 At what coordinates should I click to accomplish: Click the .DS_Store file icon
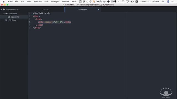pos(6,20)
